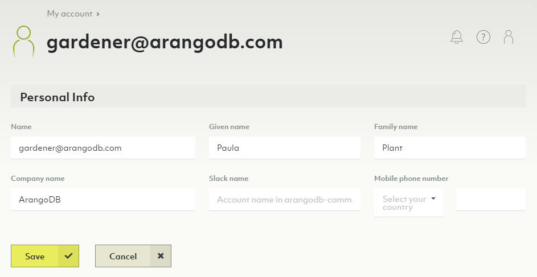Click the Given name field containing Paula
Screen dimensions: 537x277
click(284, 148)
